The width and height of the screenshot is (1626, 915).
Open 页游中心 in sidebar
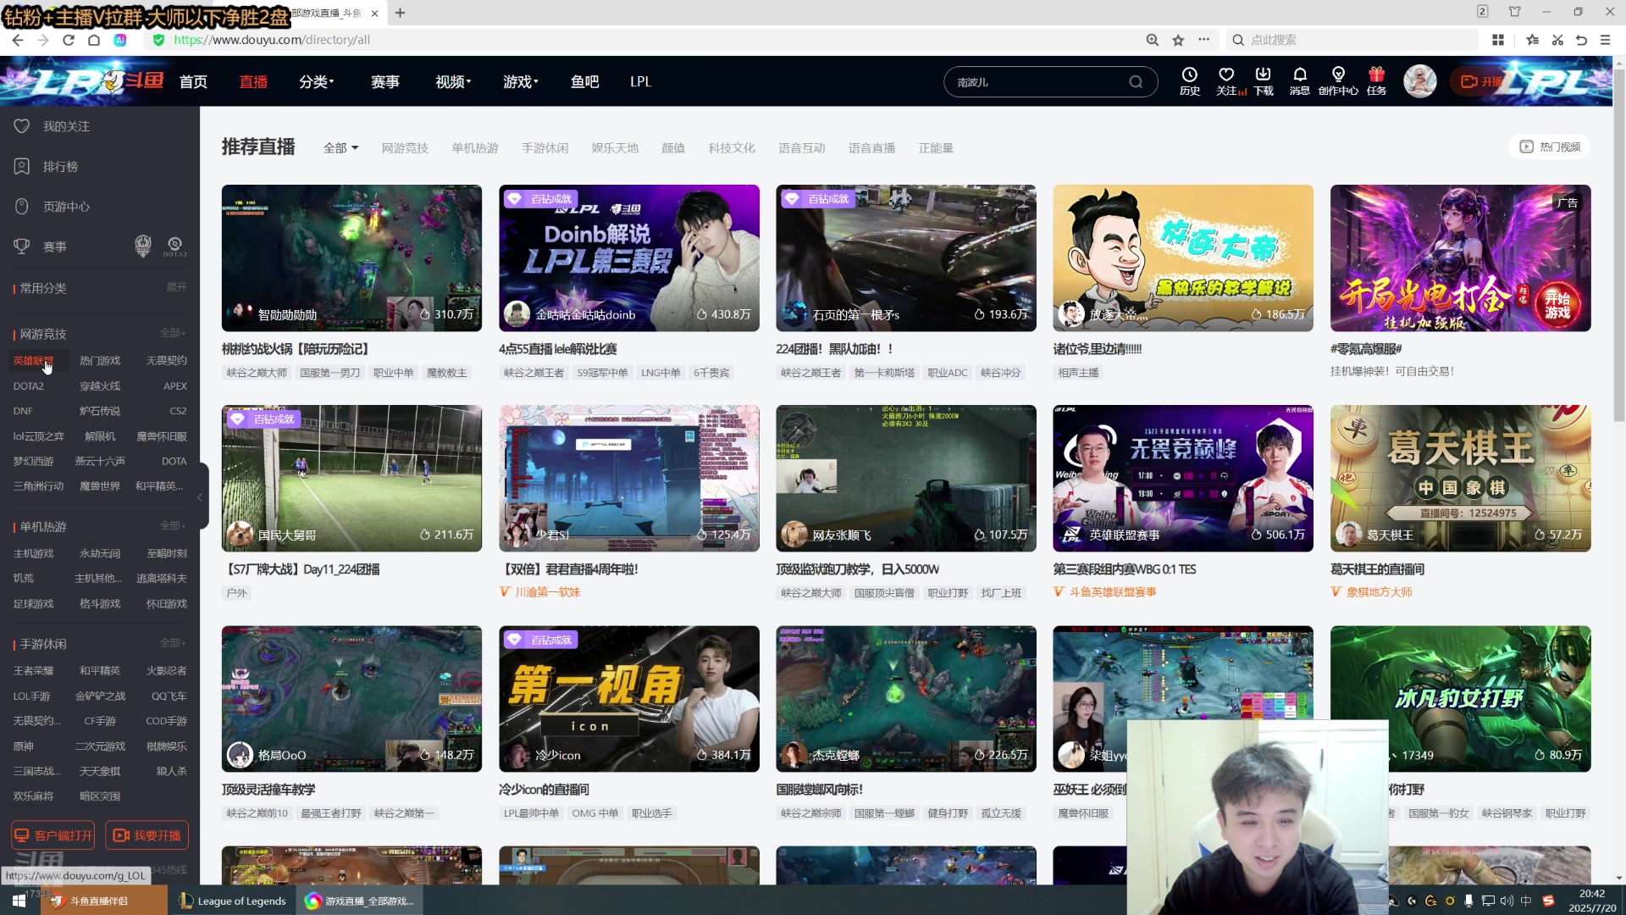(66, 207)
